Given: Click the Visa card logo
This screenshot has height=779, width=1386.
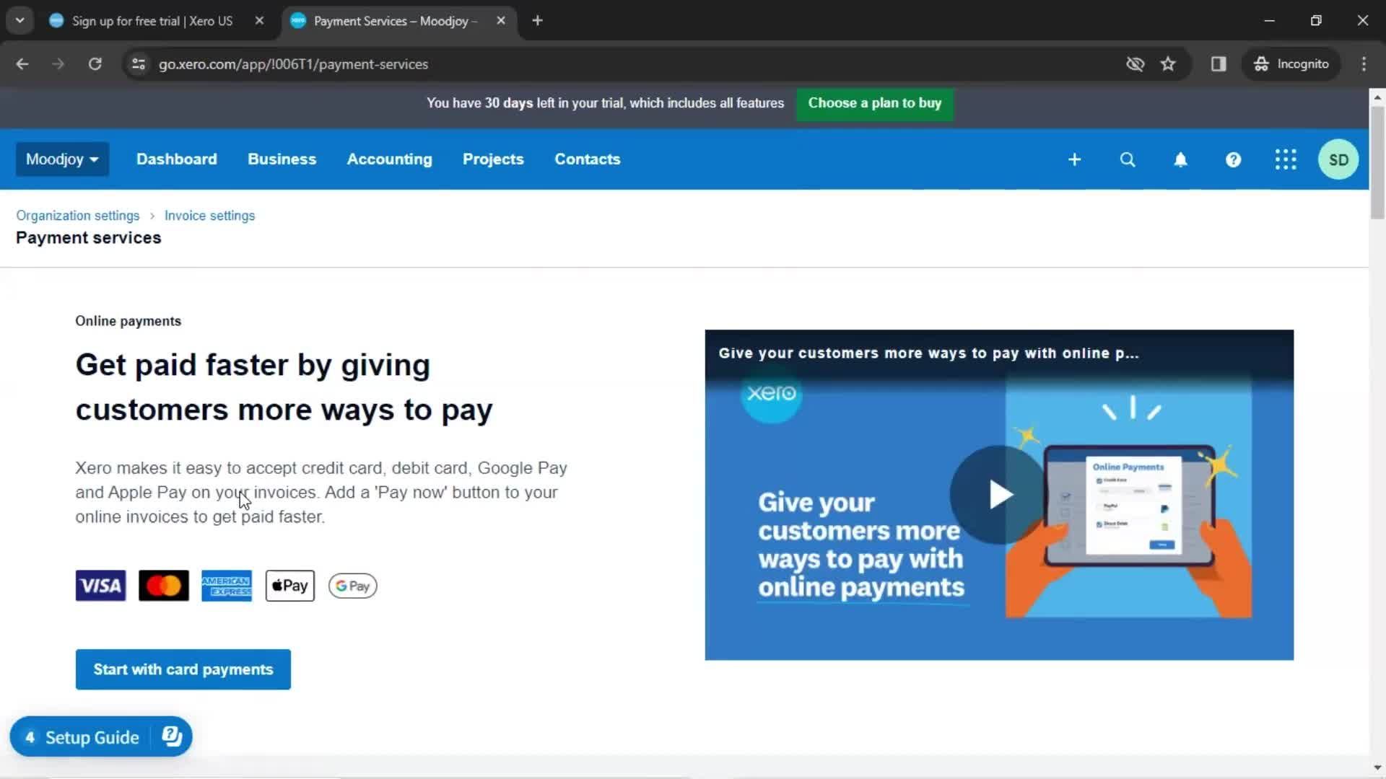Looking at the screenshot, I should 100,586.
